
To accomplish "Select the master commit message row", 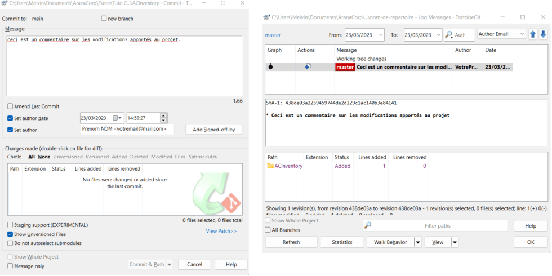I will (389, 67).
